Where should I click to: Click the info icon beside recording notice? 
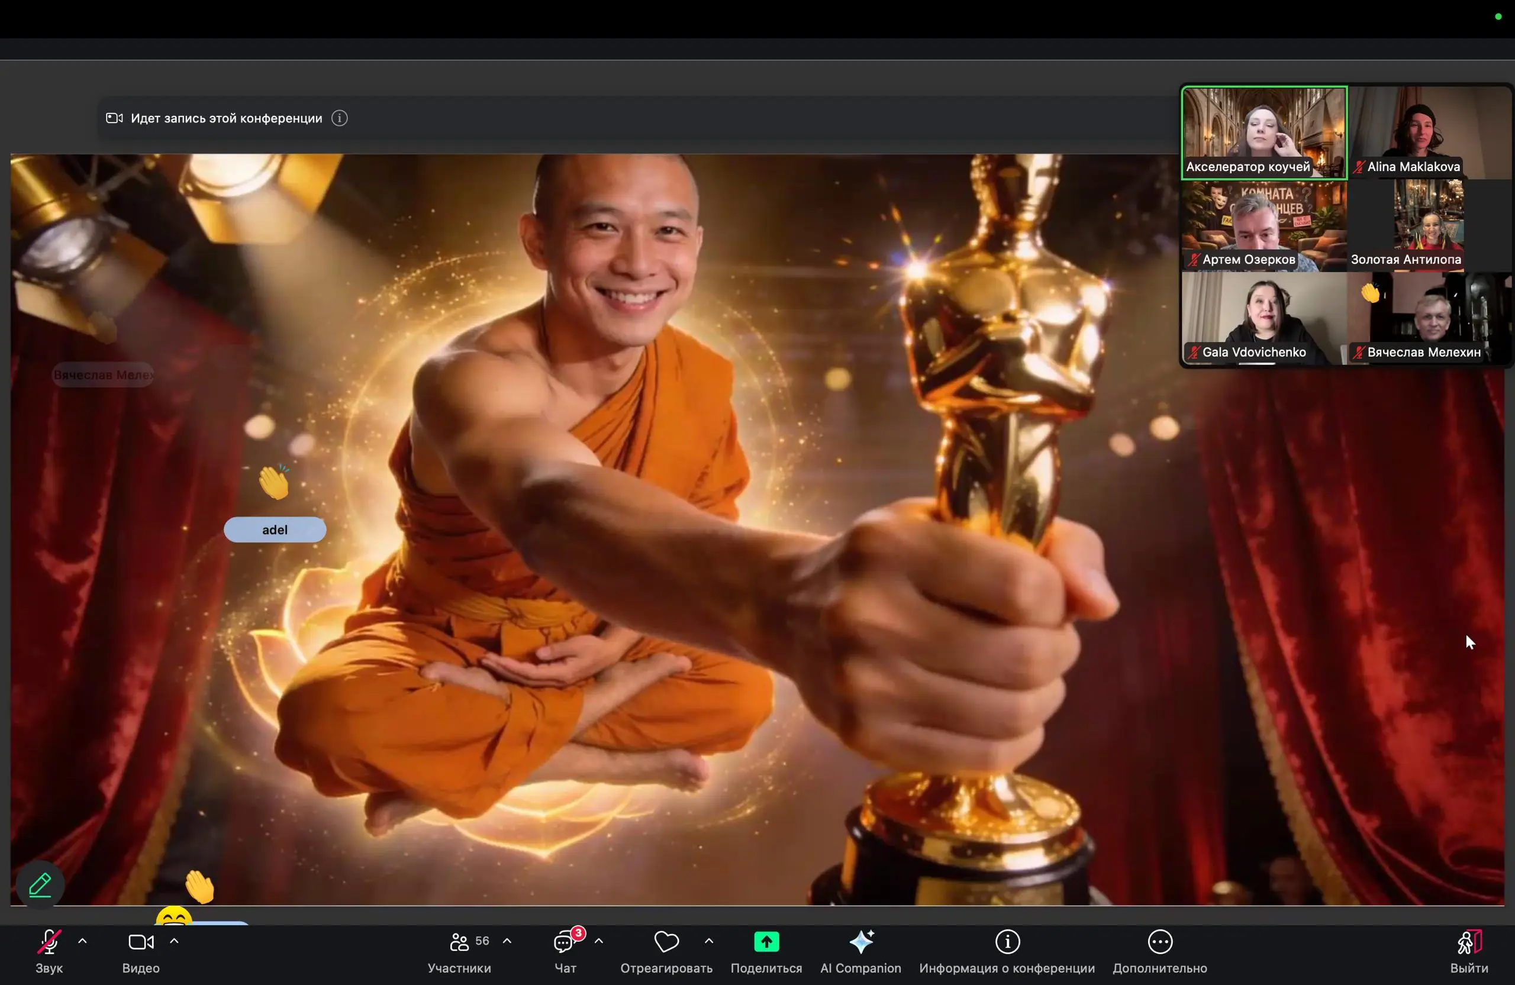pos(340,118)
